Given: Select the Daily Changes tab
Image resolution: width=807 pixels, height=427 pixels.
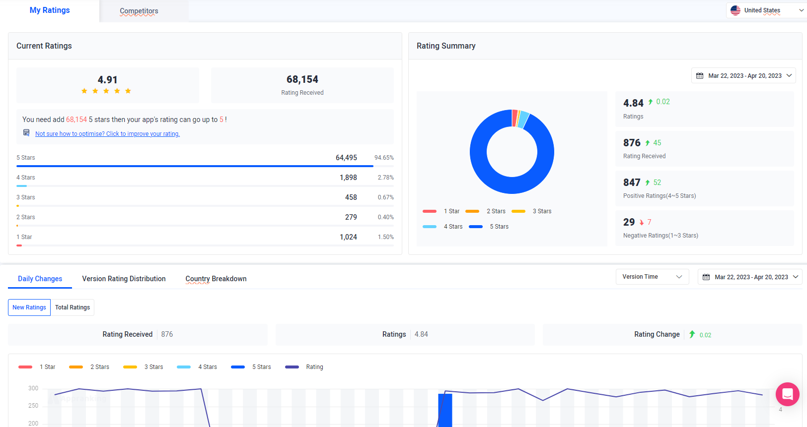Looking at the screenshot, I should tap(40, 279).
